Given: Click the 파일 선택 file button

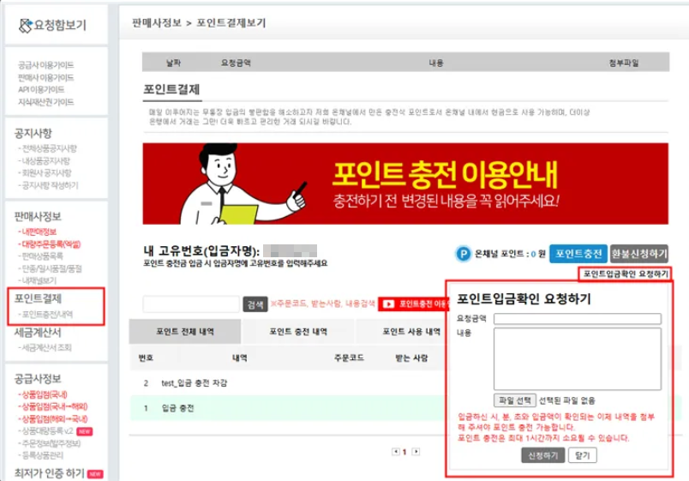Looking at the screenshot, I should (x=514, y=400).
